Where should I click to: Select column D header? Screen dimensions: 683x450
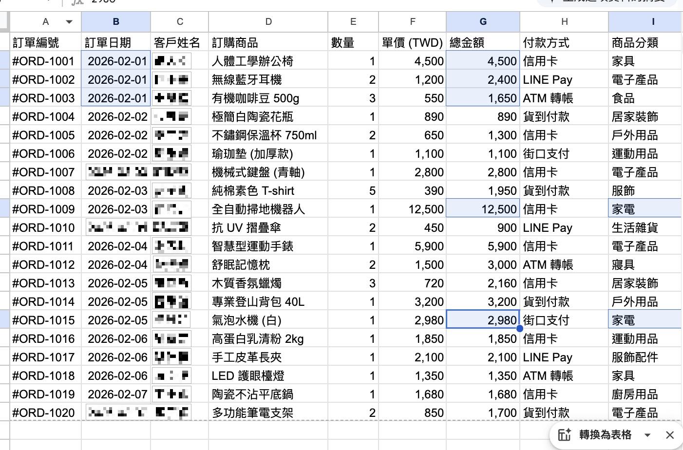click(268, 22)
